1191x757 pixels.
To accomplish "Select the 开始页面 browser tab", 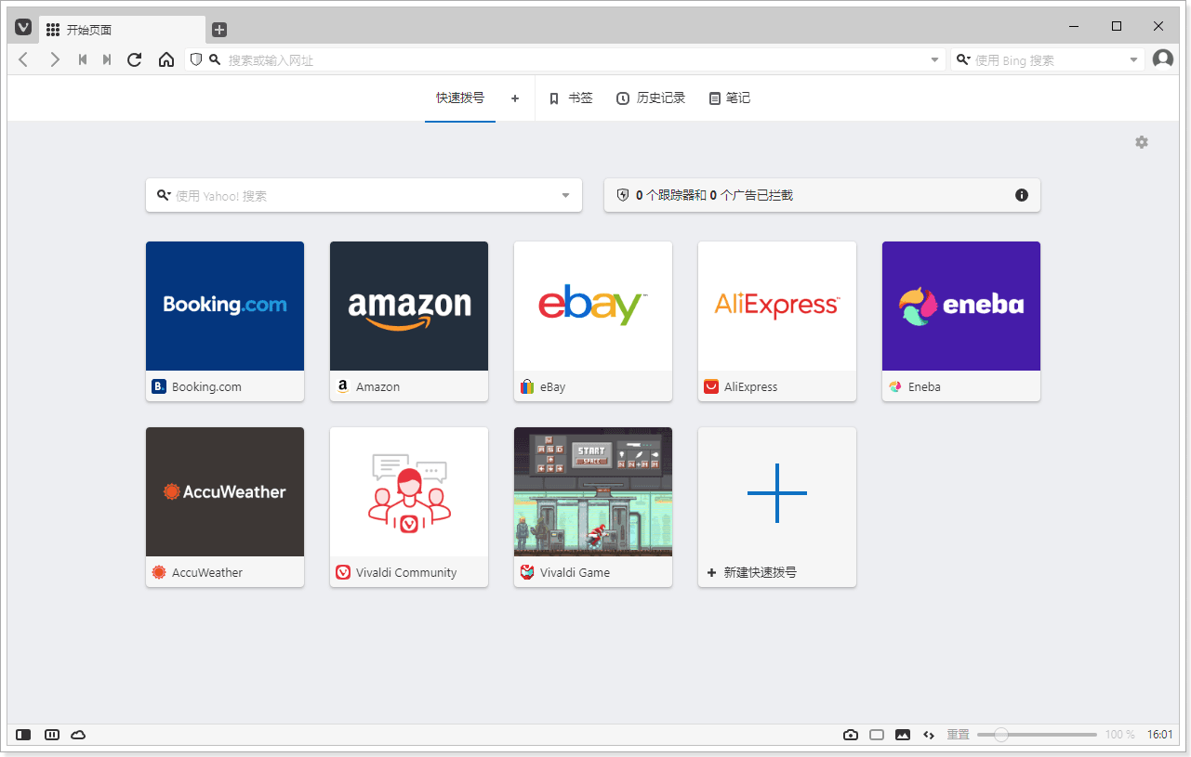I will [x=122, y=30].
